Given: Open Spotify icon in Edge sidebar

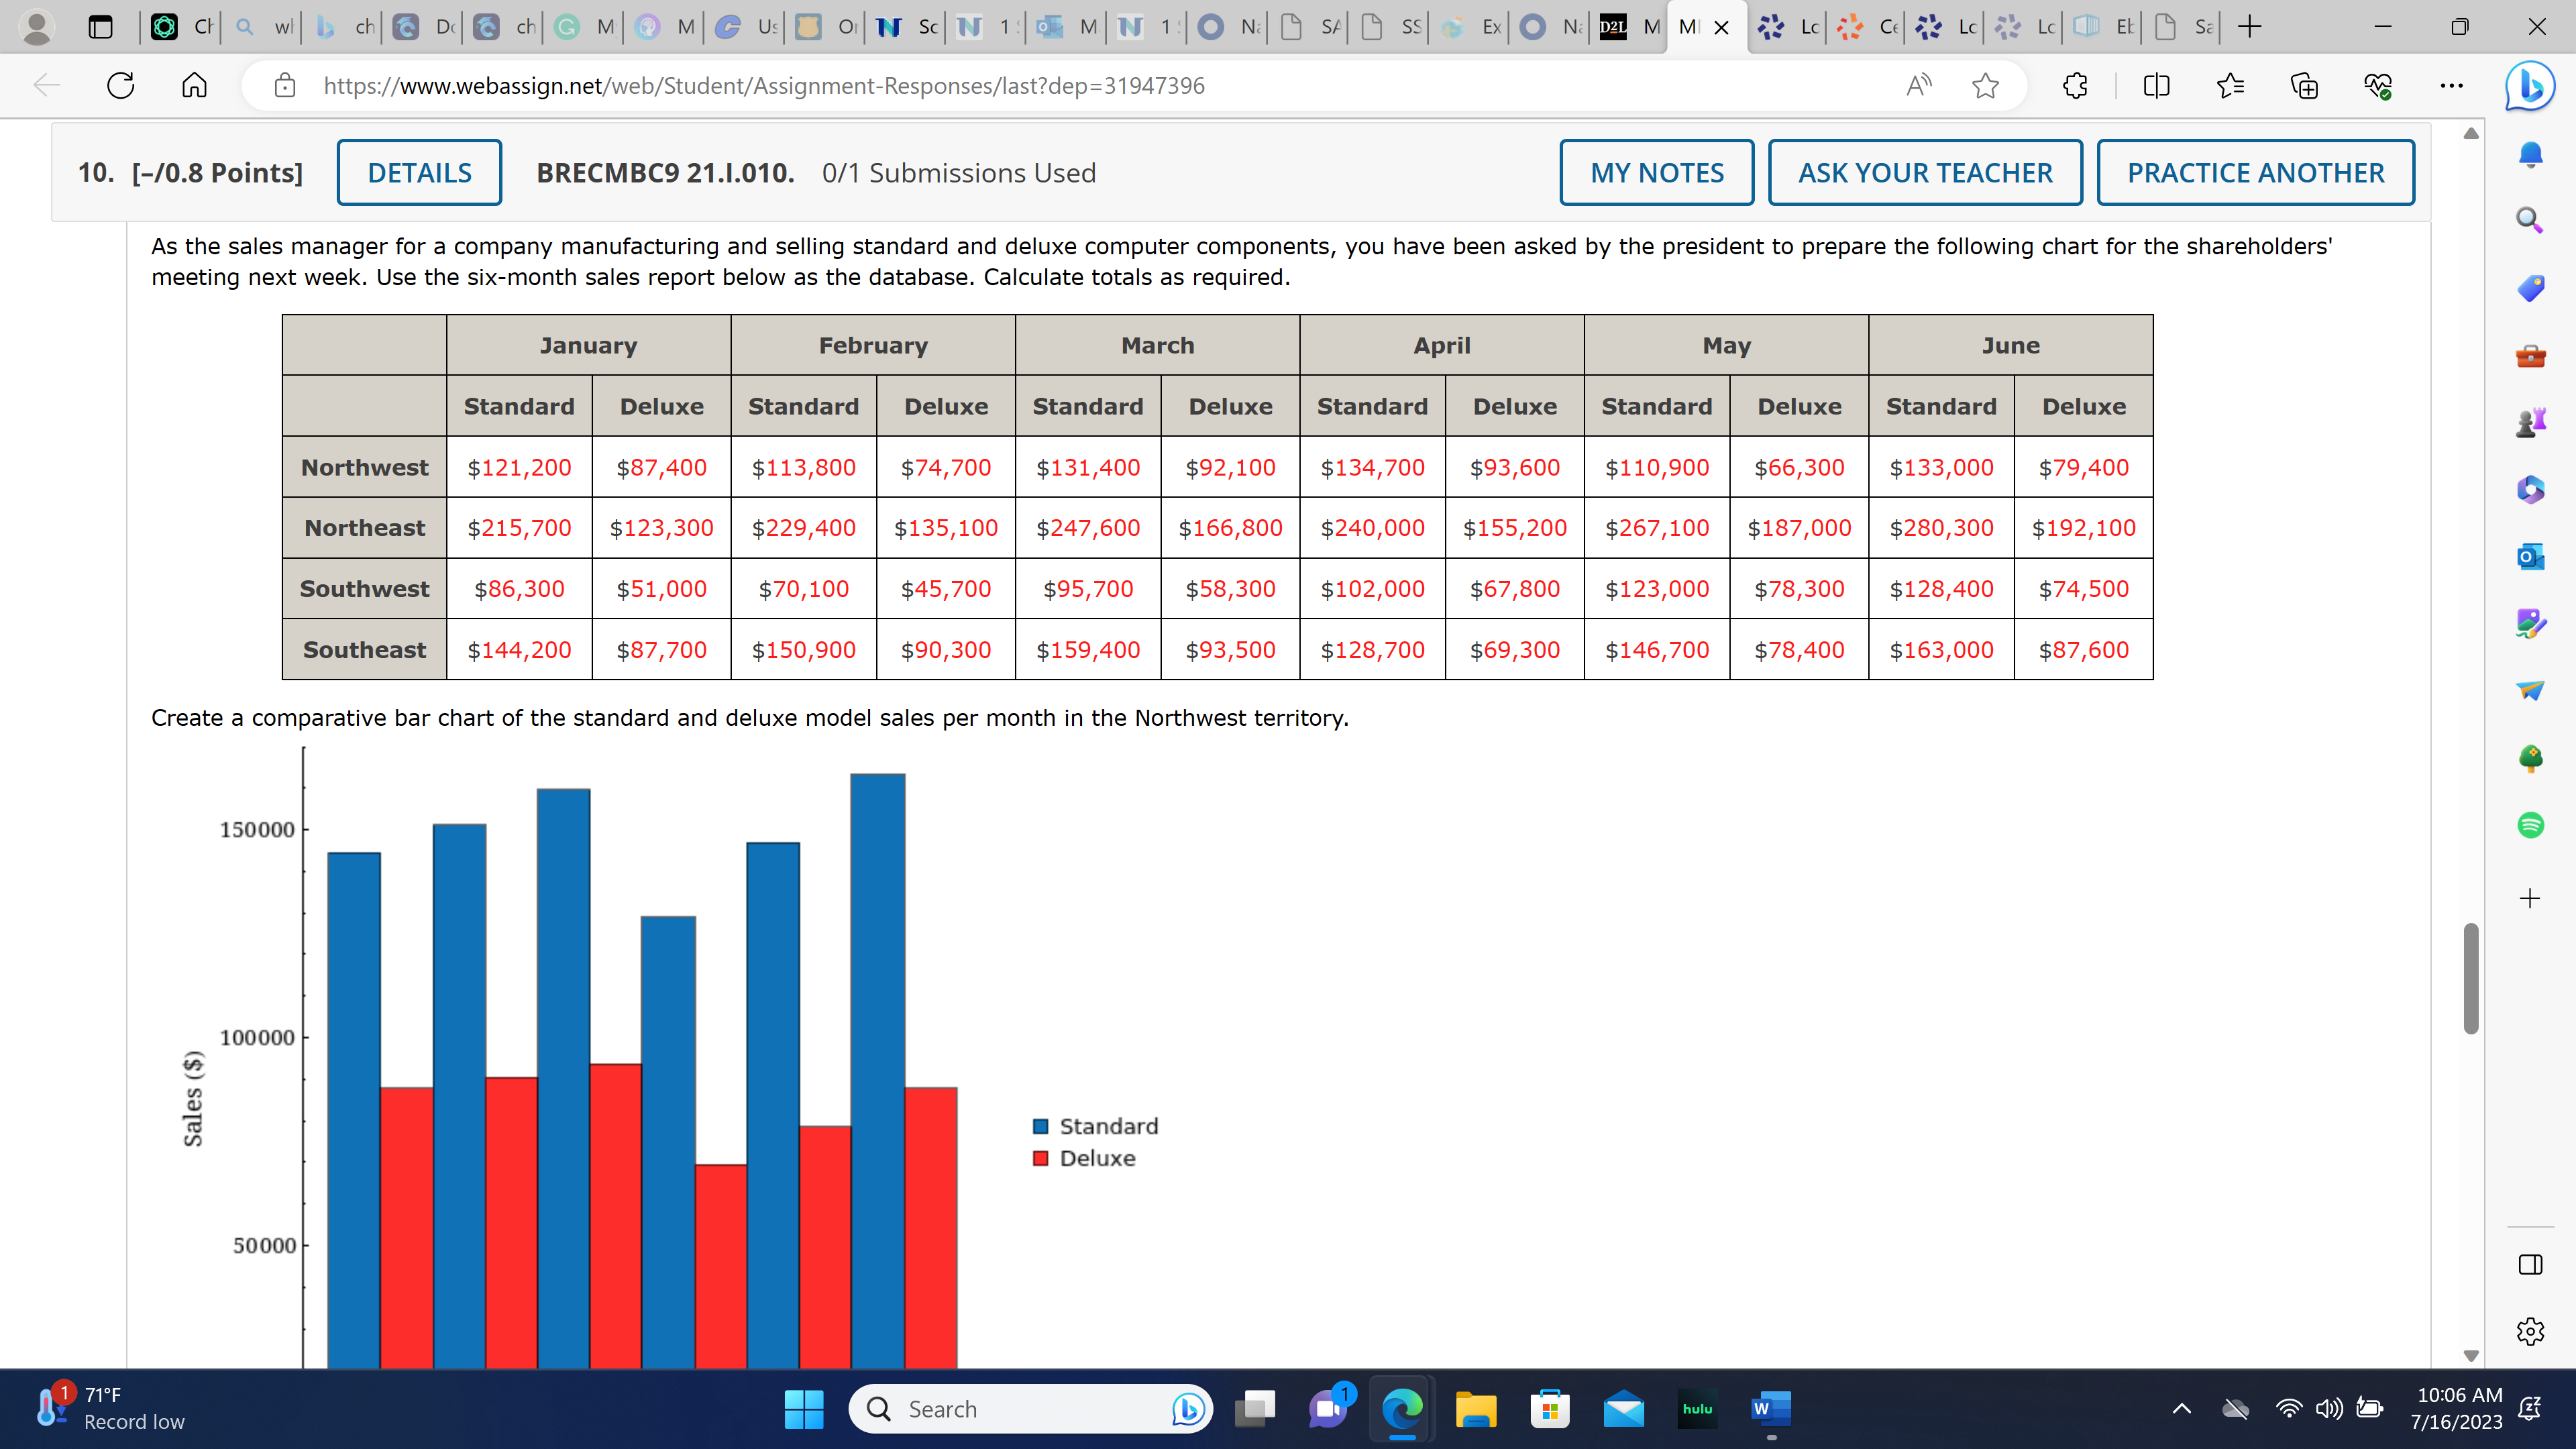Looking at the screenshot, I should point(2530,825).
